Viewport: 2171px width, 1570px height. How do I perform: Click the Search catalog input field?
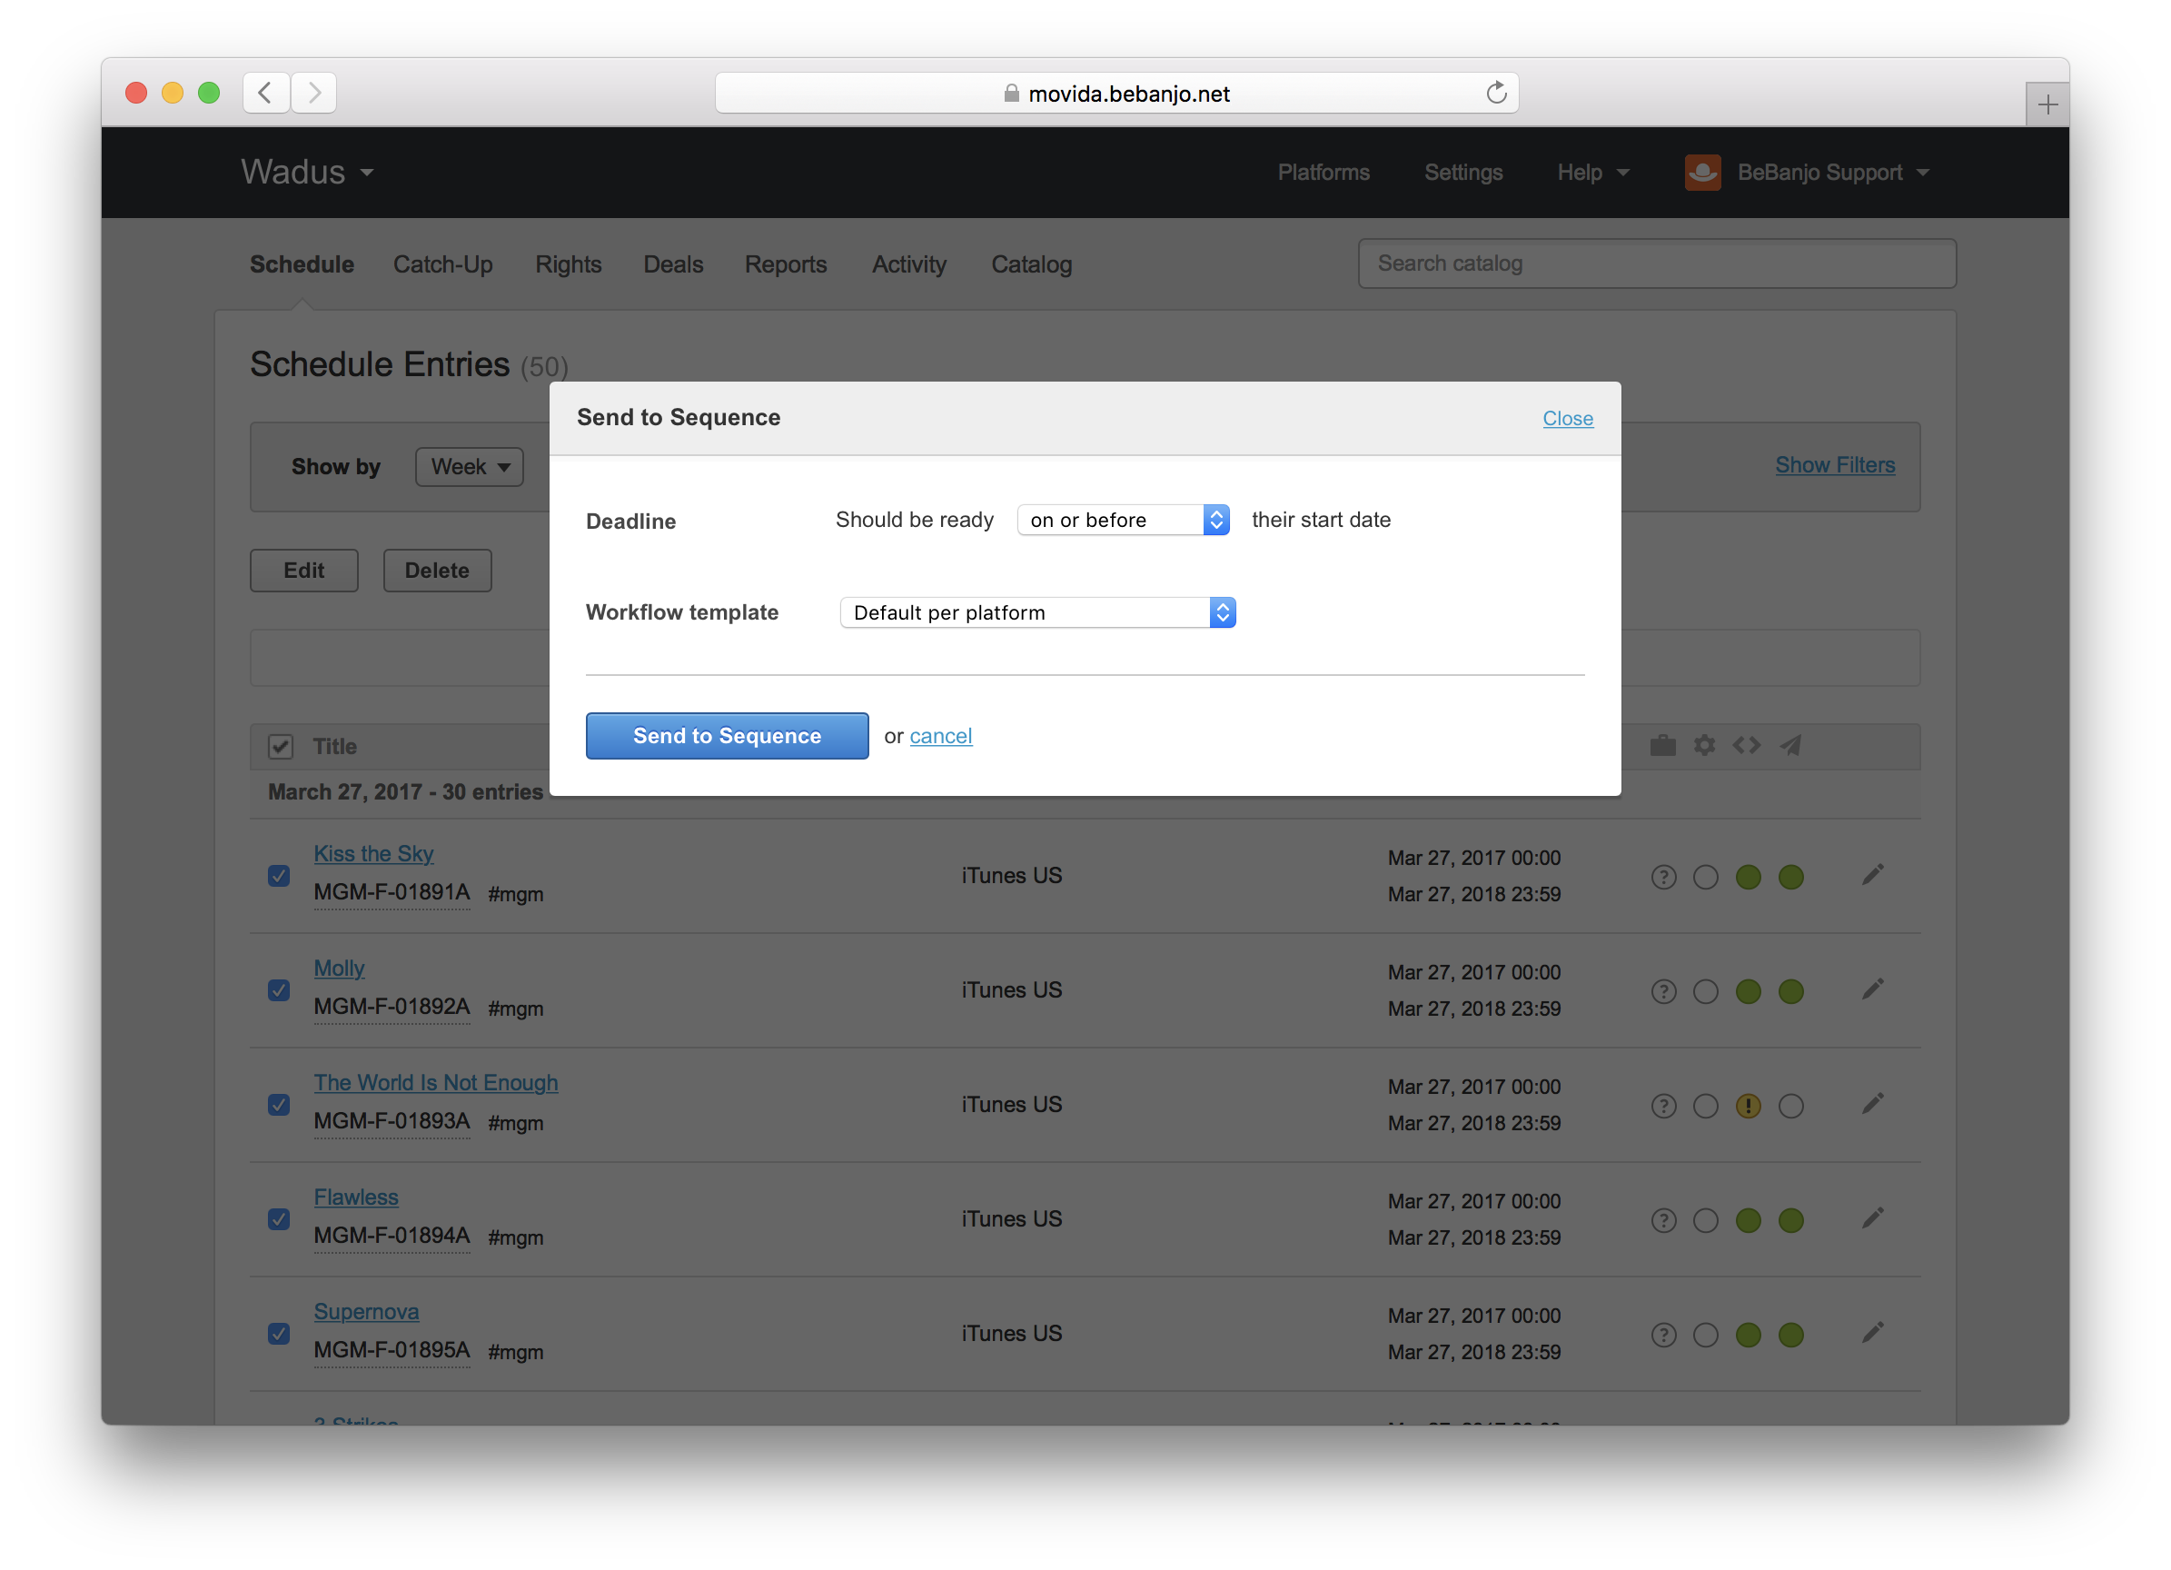1656,263
